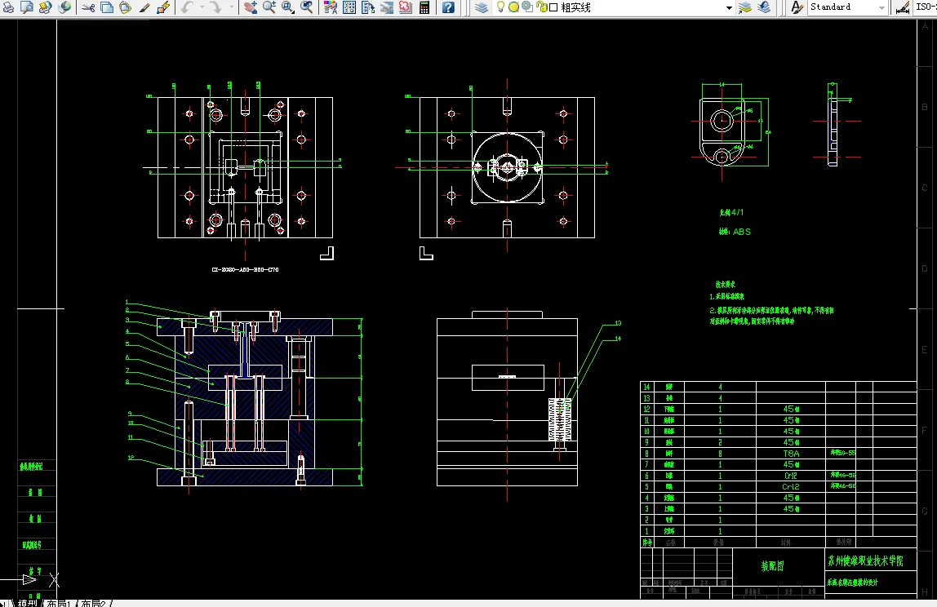Open Plot Preview from the toolbar
Viewport: 937px width, 607px height.
[x=27, y=7]
